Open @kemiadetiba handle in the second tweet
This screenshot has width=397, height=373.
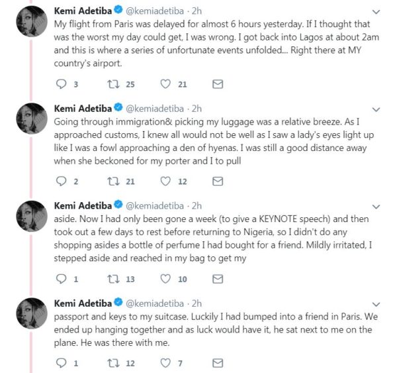(155, 109)
